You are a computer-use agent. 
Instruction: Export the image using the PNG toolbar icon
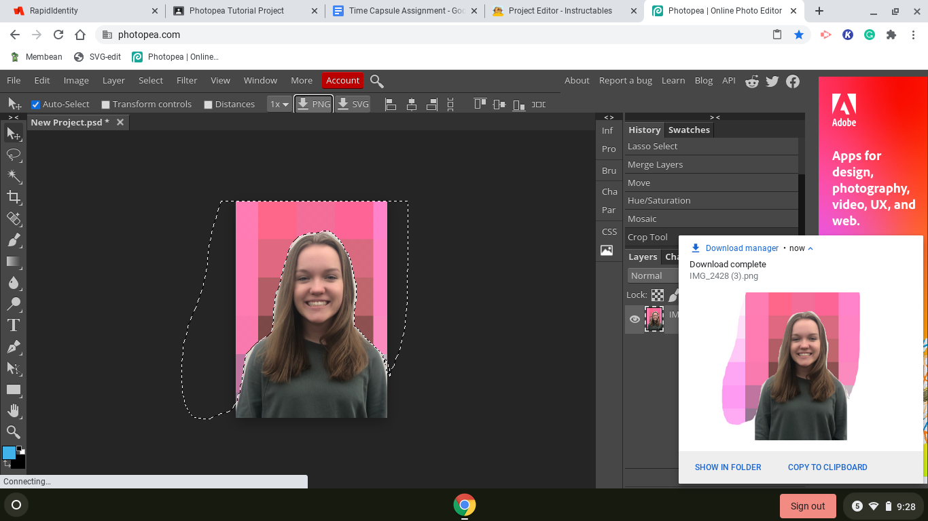[x=313, y=104]
